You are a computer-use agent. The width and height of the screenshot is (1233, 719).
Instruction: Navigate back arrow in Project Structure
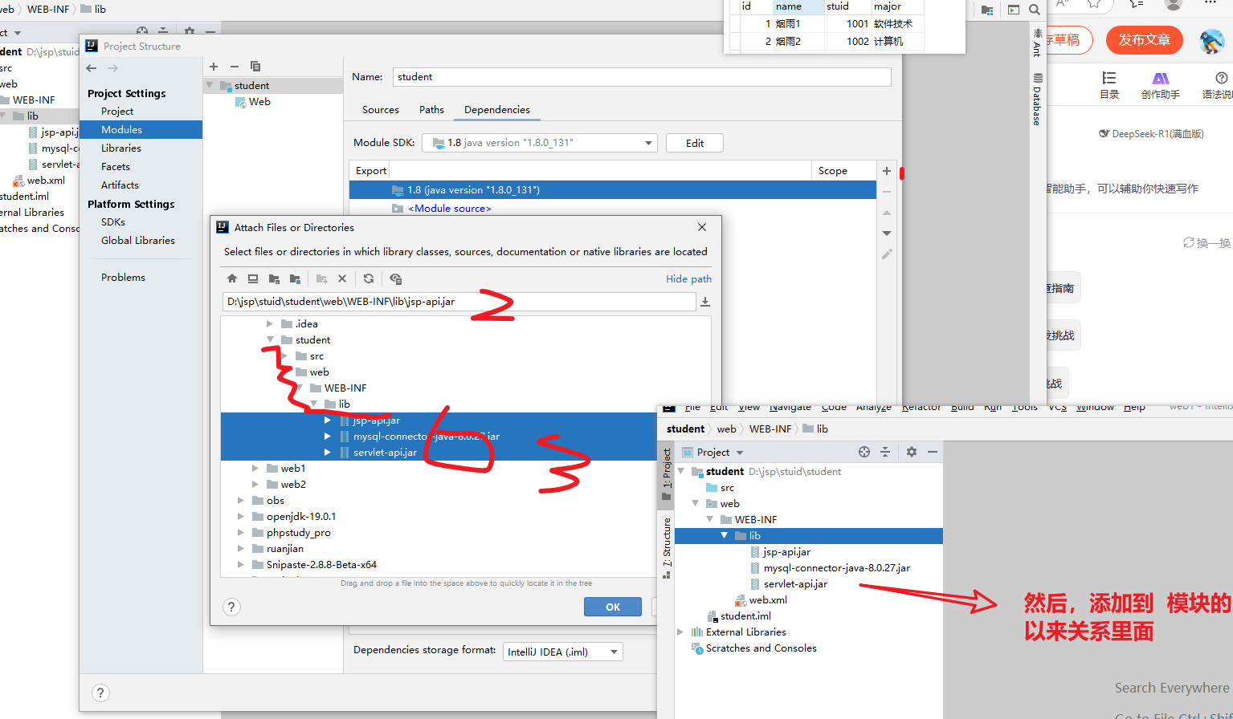point(92,68)
